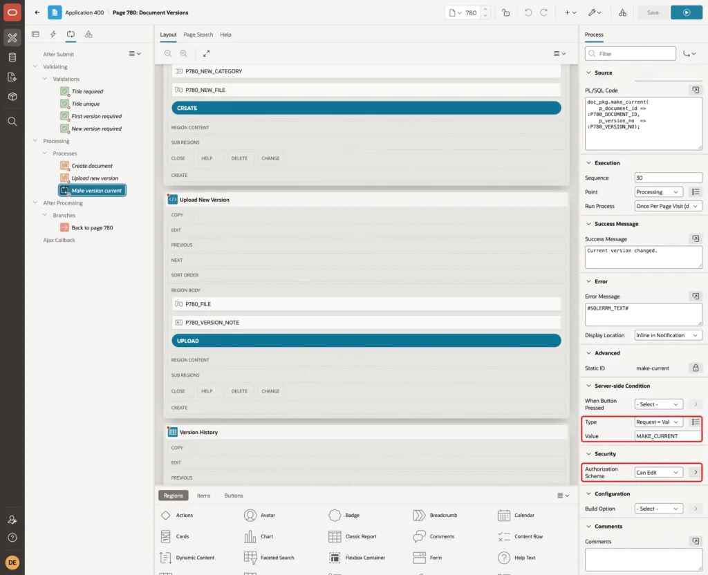Open the Help tab
The image size is (708, 575).
click(x=226, y=35)
